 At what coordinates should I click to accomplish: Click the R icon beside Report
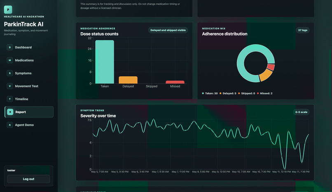pos(10,112)
